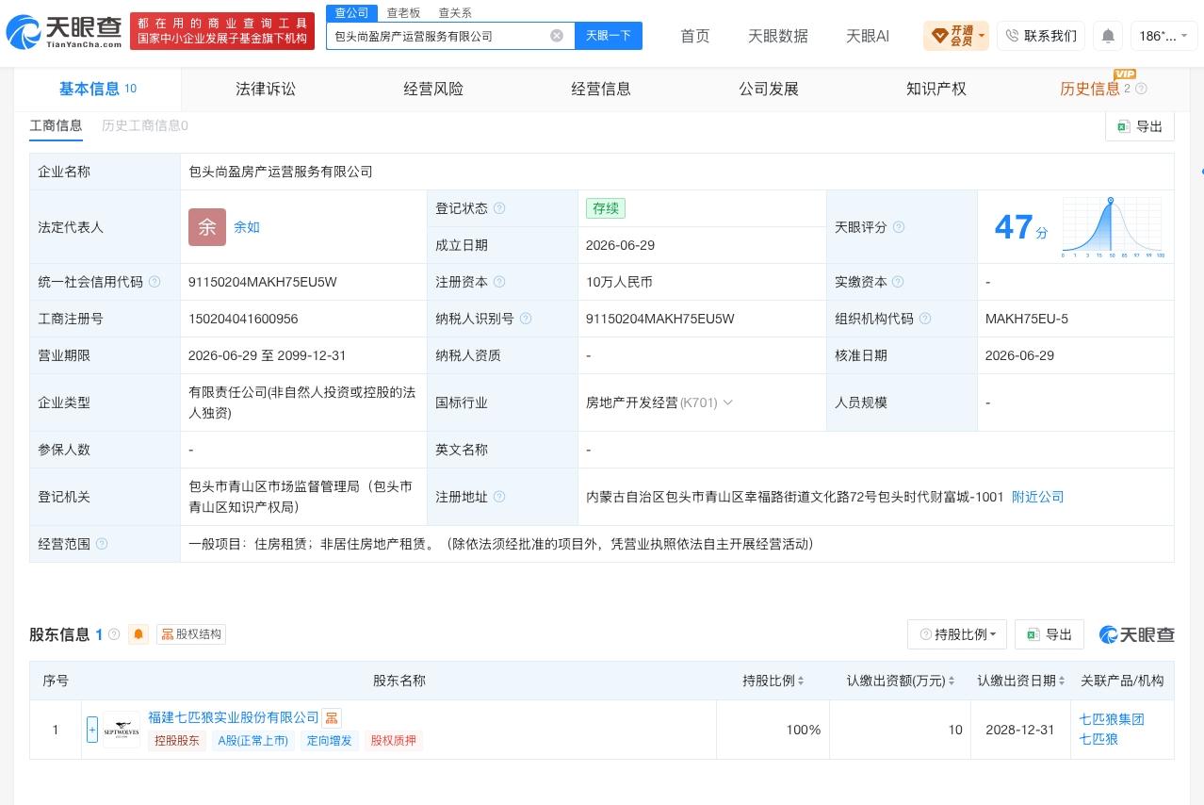The width and height of the screenshot is (1204, 805).
Task: Open the 经营风险 tab
Action: tap(433, 89)
